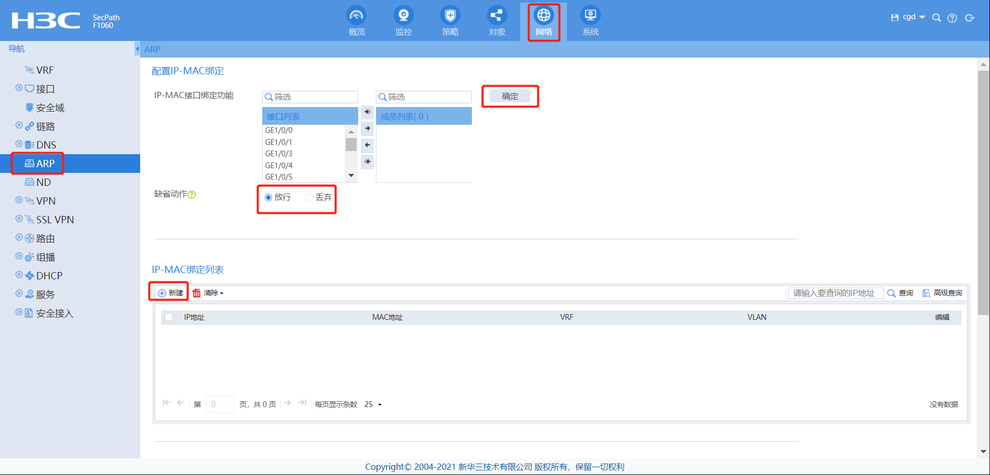Screen dimensions: 990x475
Task: Open the 概览 overview tab
Action: click(357, 21)
